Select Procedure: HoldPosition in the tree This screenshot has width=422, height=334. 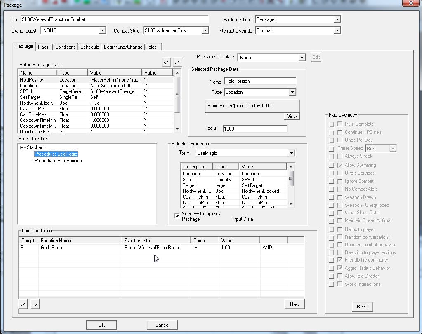click(x=58, y=161)
